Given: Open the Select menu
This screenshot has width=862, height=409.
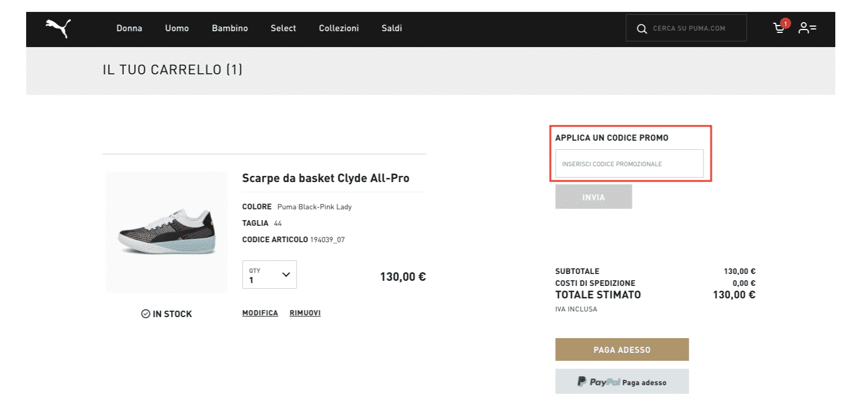Looking at the screenshot, I should click(x=283, y=28).
